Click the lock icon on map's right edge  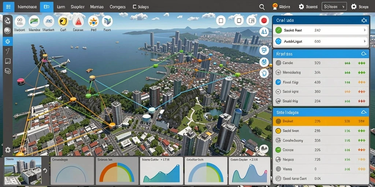pos(264,62)
